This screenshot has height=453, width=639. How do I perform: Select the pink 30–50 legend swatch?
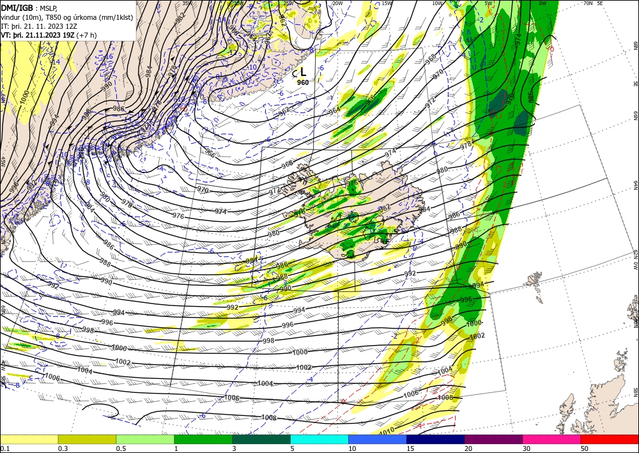coord(552,439)
